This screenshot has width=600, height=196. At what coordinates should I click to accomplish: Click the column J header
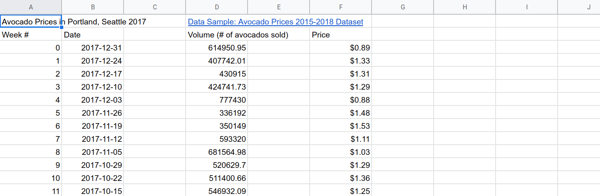click(589, 7)
